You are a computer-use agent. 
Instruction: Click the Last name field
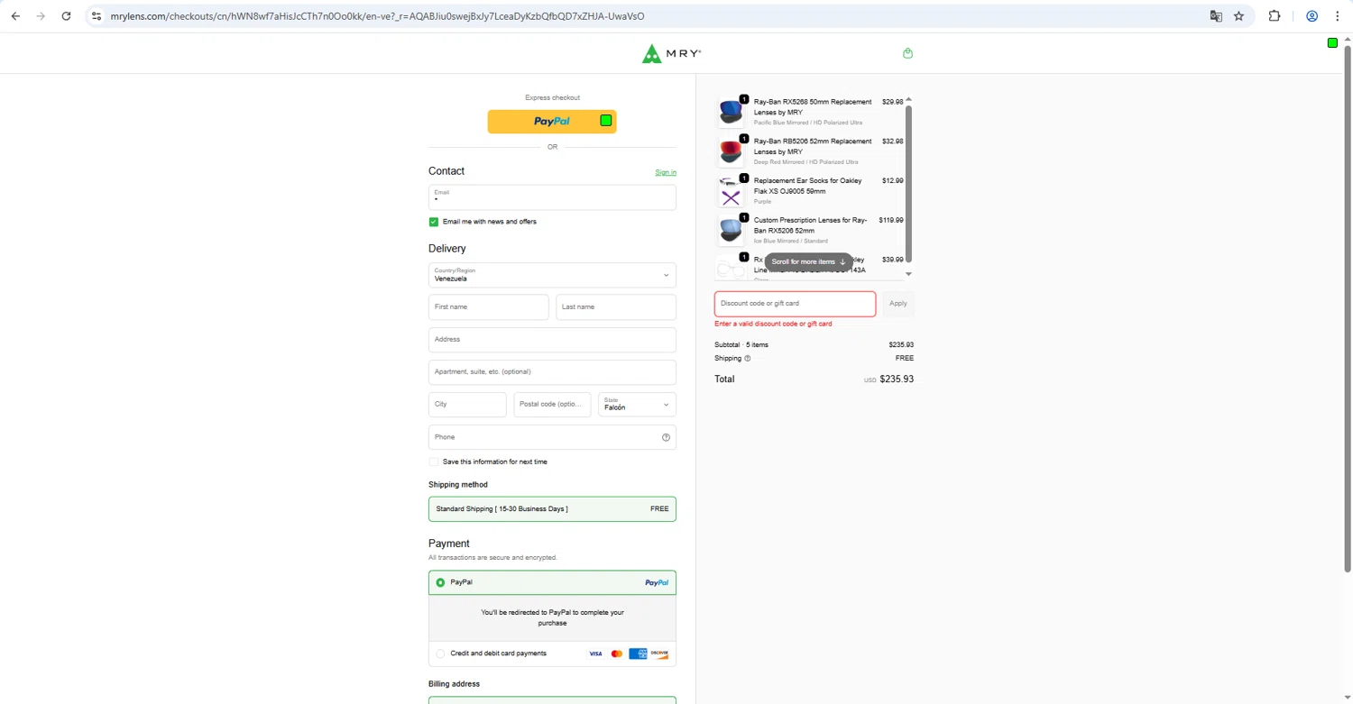616,307
